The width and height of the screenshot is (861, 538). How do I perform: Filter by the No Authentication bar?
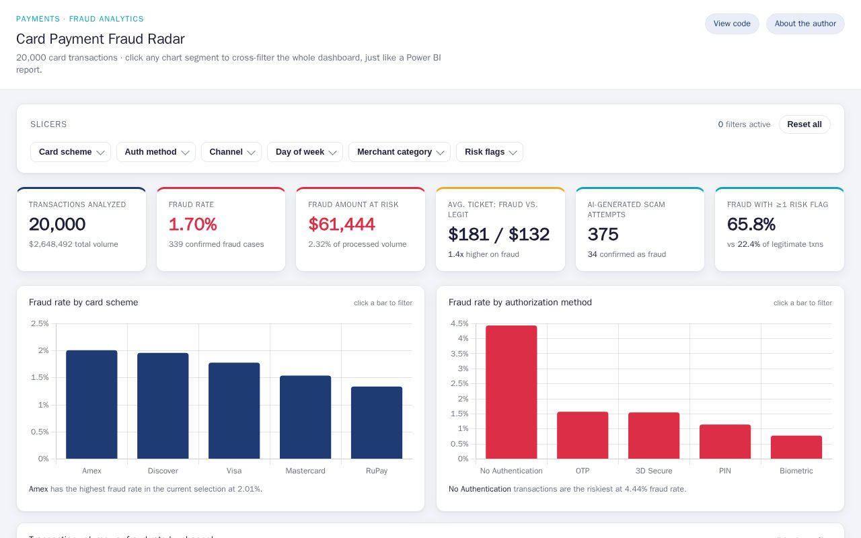[x=511, y=392]
